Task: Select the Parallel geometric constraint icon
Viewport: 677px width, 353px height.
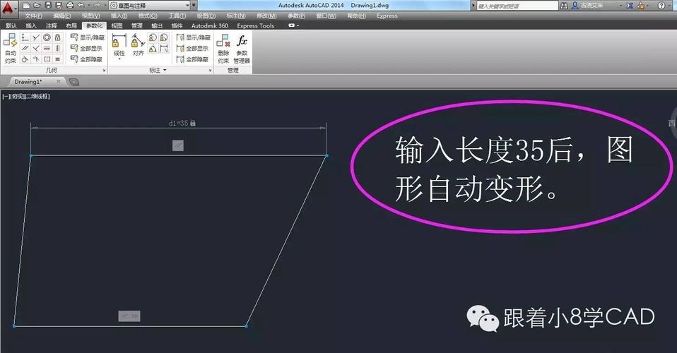Action: (x=25, y=48)
